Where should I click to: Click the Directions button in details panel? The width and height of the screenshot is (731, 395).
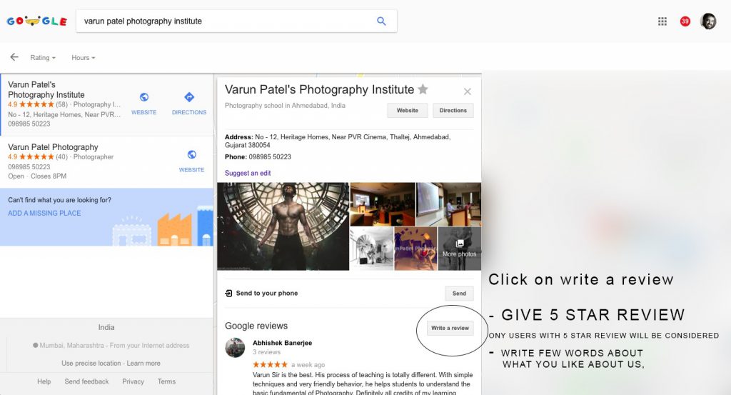[453, 111]
